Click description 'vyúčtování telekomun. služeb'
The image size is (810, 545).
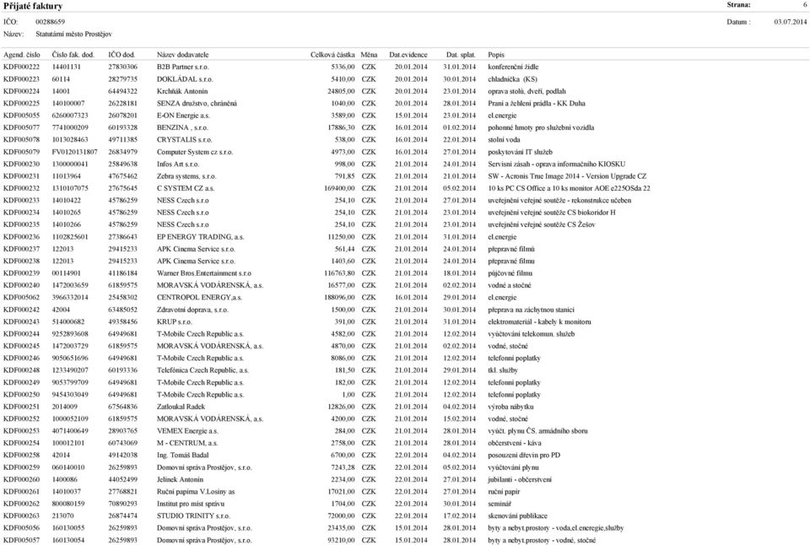click(531, 334)
